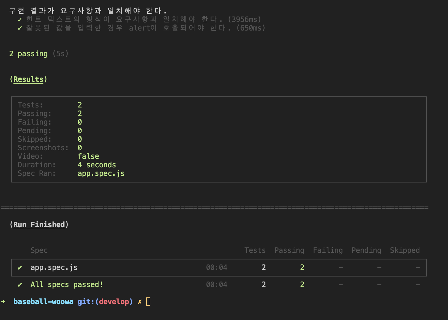
Task: Click the baseball-woowa directory name in prompt
Action: (43, 301)
